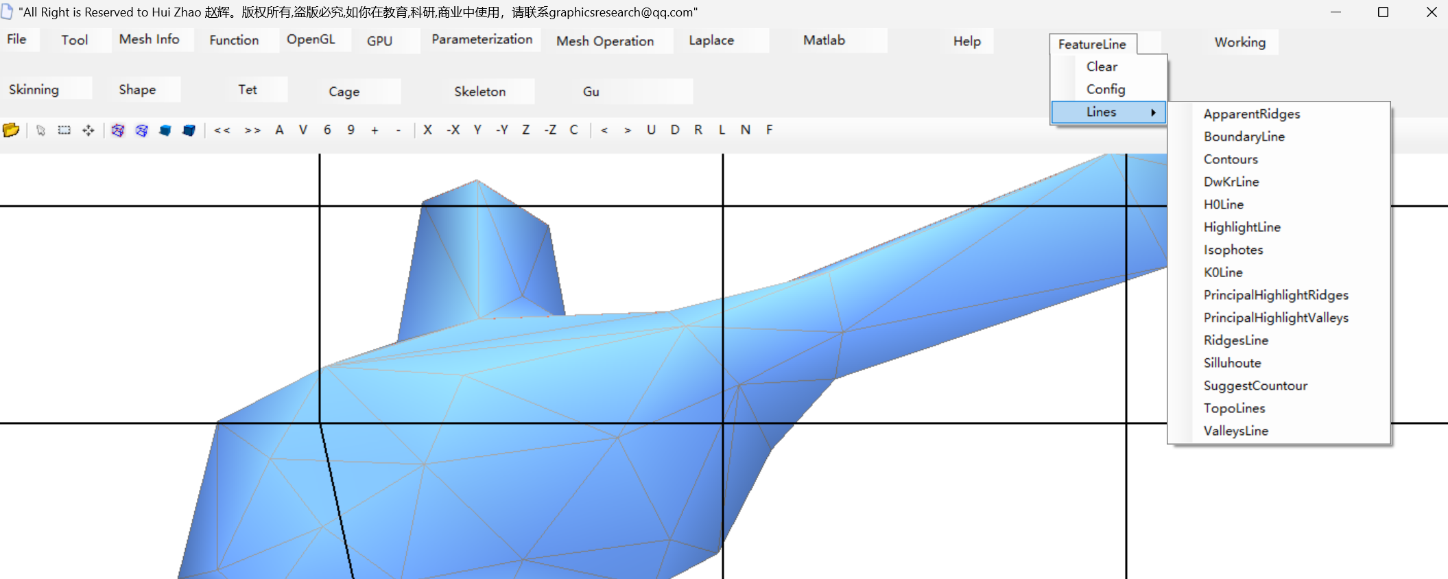Open the GPU menu
This screenshot has width=1448, height=579.
tap(379, 40)
